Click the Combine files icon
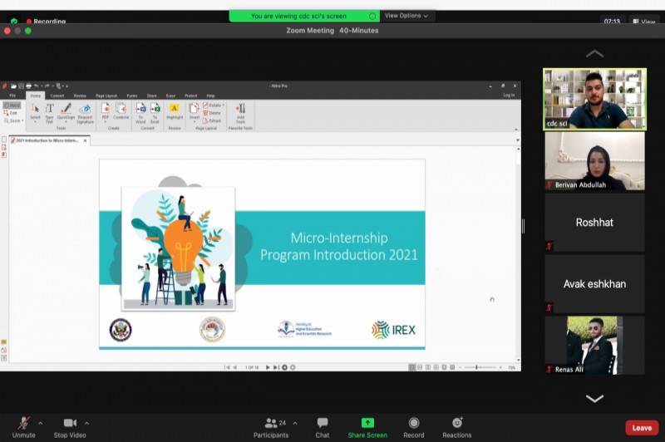Viewport: 665px width, 442px height. [x=121, y=111]
